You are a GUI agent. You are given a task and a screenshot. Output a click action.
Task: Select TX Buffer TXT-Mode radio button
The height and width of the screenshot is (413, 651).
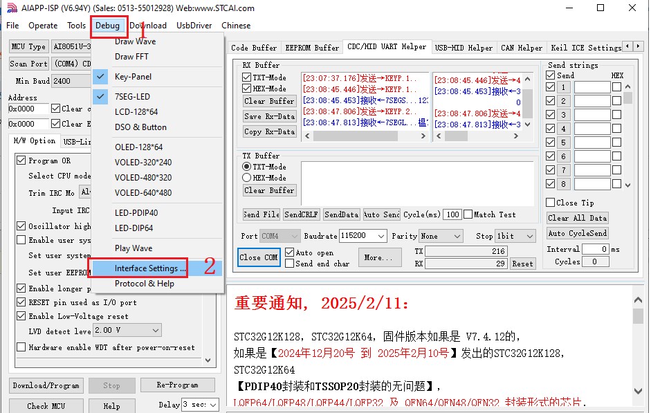[246, 167]
